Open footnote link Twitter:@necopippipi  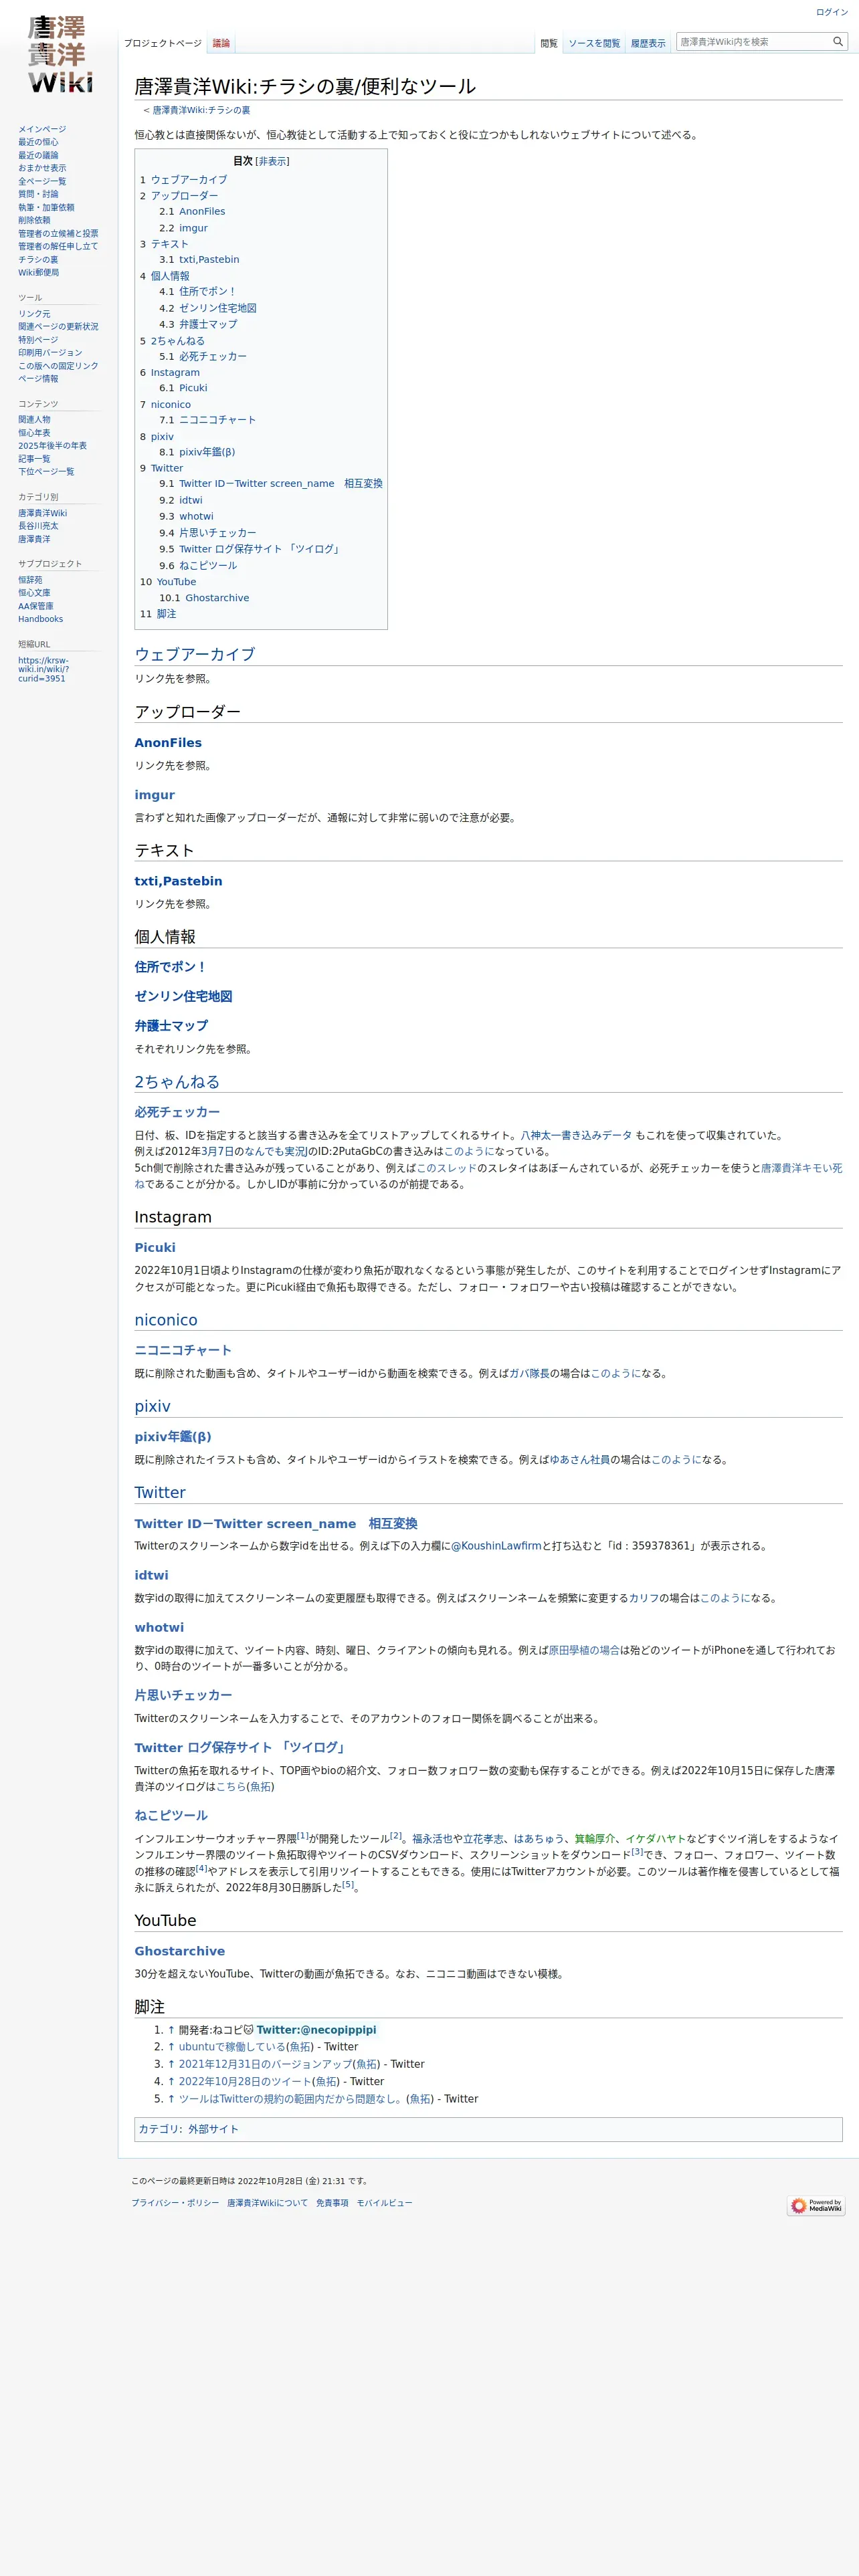tap(316, 2030)
